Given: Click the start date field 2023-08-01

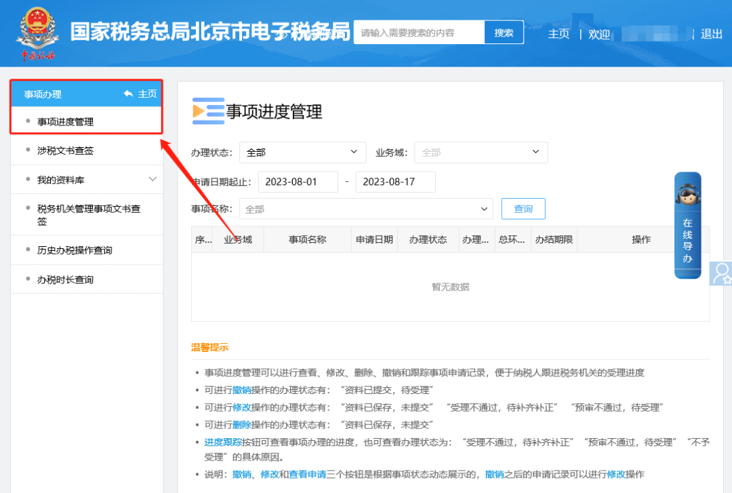Looking at the screenshot, I should pyautogui.click(x=298, y=182).
